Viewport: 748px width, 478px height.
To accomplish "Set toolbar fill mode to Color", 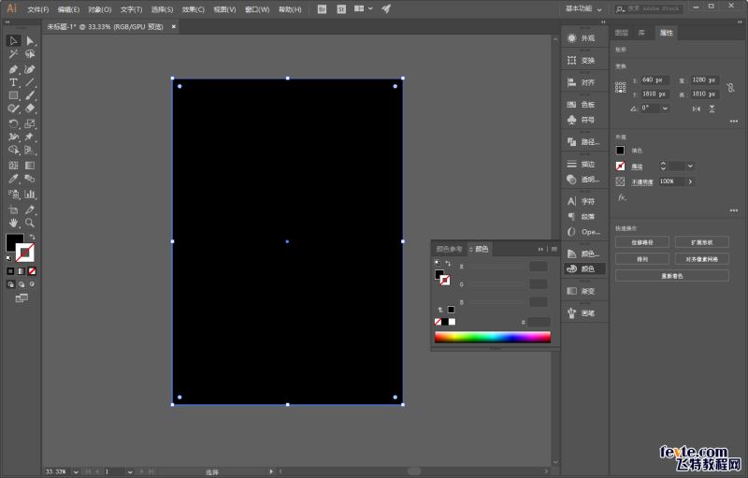I will pyautogui.click(x=10, y=271).
